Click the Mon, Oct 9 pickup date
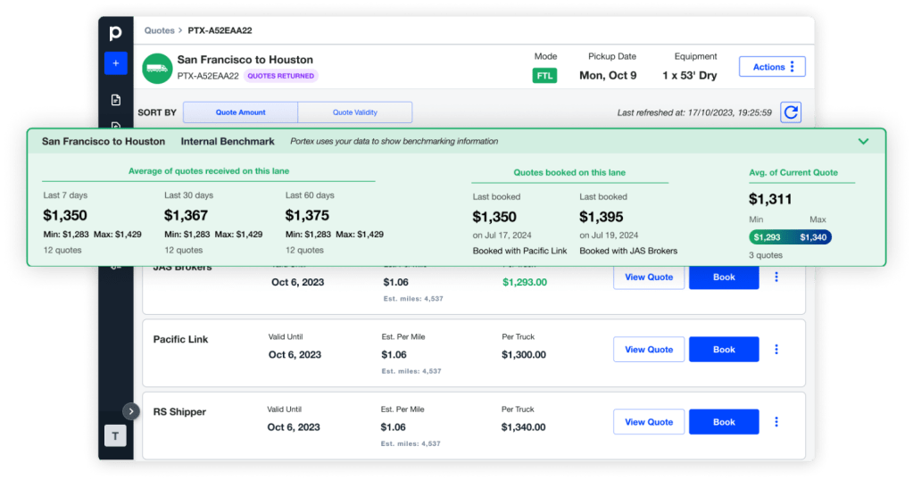 pos(608,76)
